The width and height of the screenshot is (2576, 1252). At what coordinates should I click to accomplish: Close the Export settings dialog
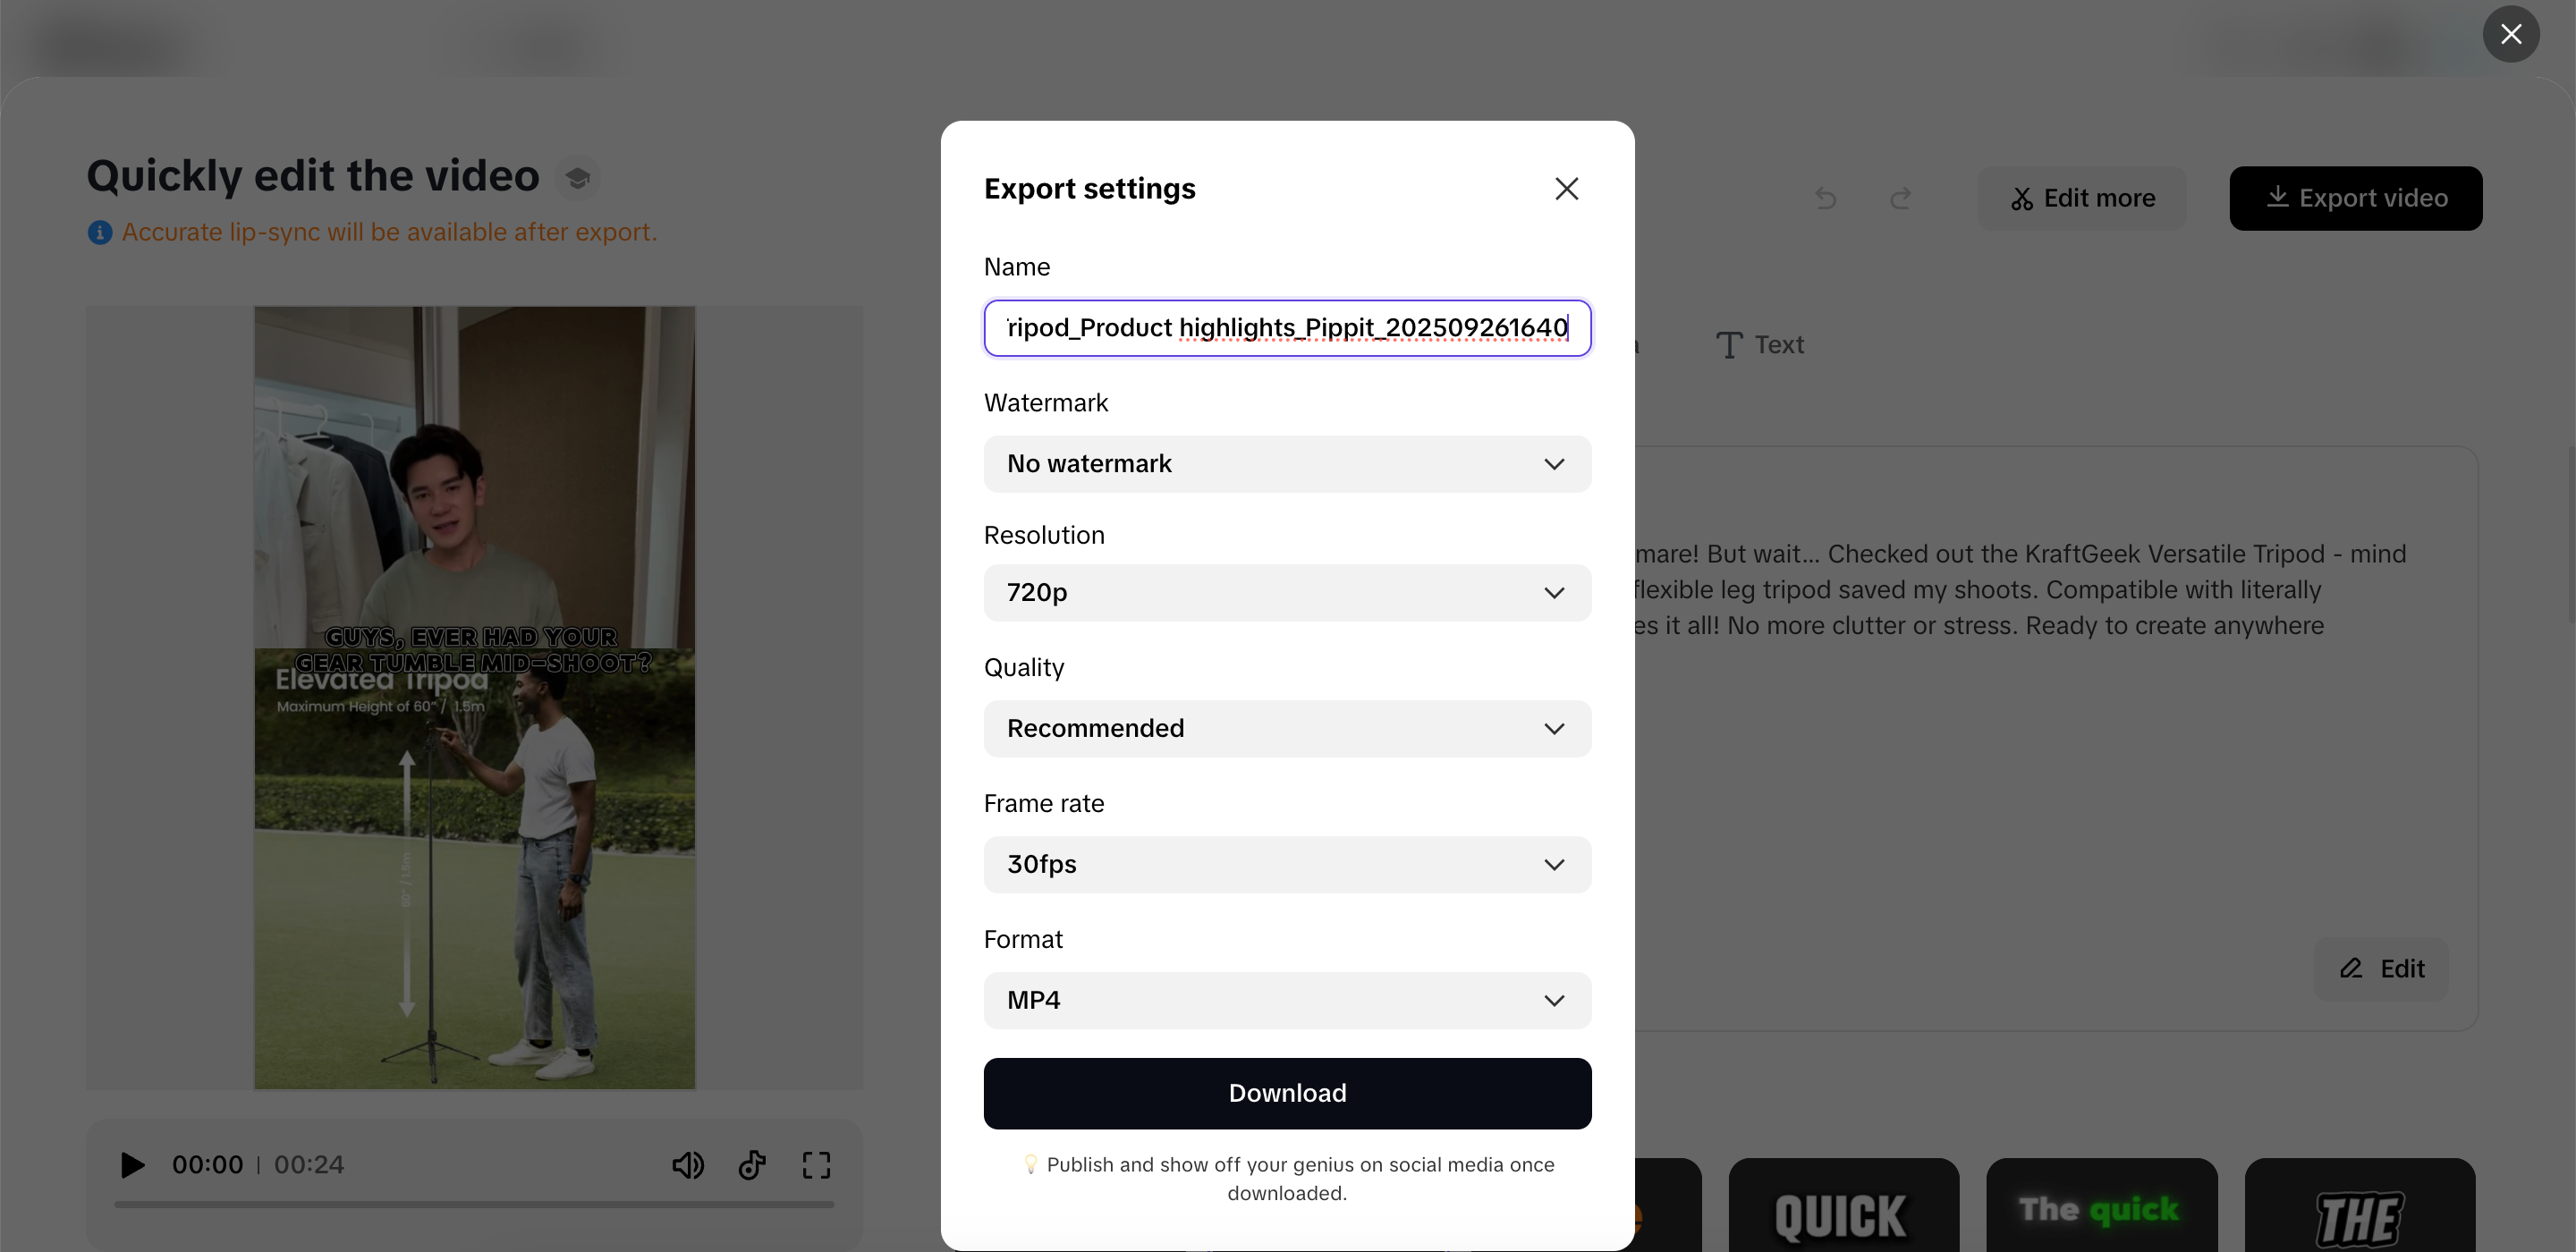coord(1566,189)
